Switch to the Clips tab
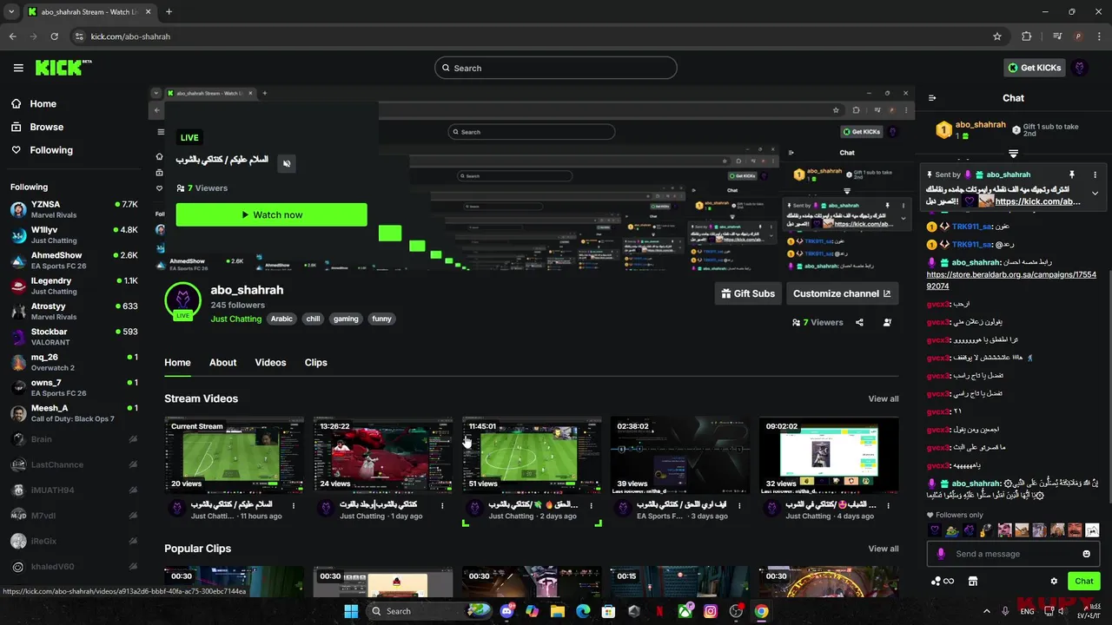The height and width of the screenshot is (625, 1112). tap(316, 362)
